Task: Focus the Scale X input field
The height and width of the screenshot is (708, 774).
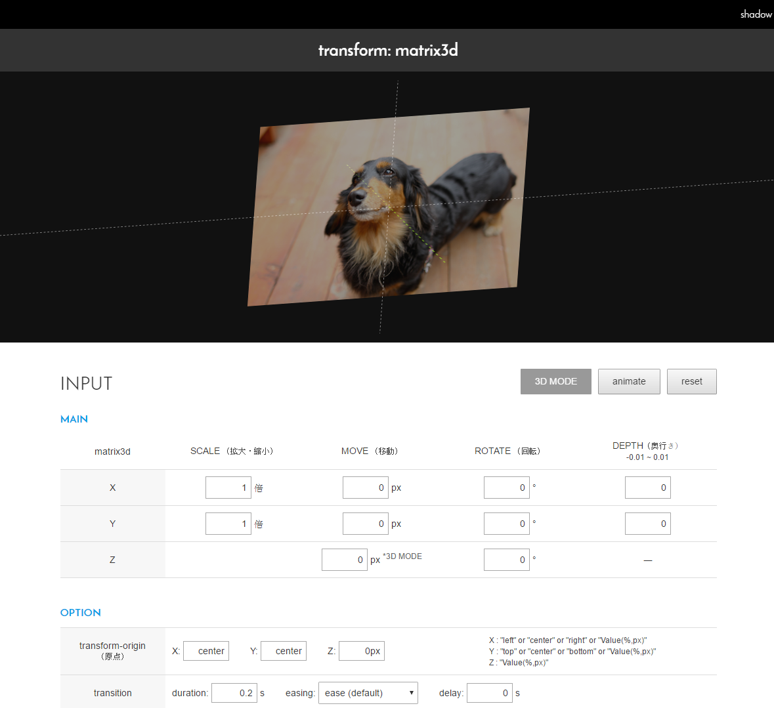Action: click(228, 488)
